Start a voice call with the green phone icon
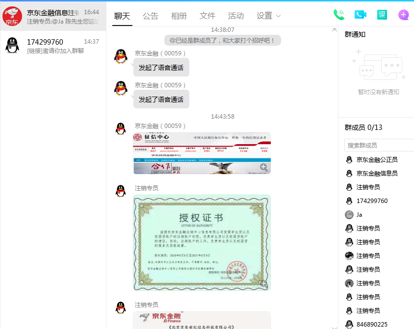 [x=339, y=15]
